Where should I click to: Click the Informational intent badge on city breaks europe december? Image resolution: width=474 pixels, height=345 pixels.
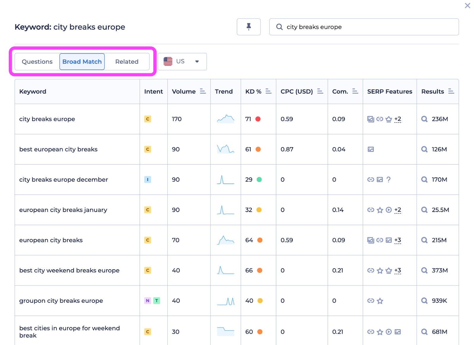(x=148, y=179)
